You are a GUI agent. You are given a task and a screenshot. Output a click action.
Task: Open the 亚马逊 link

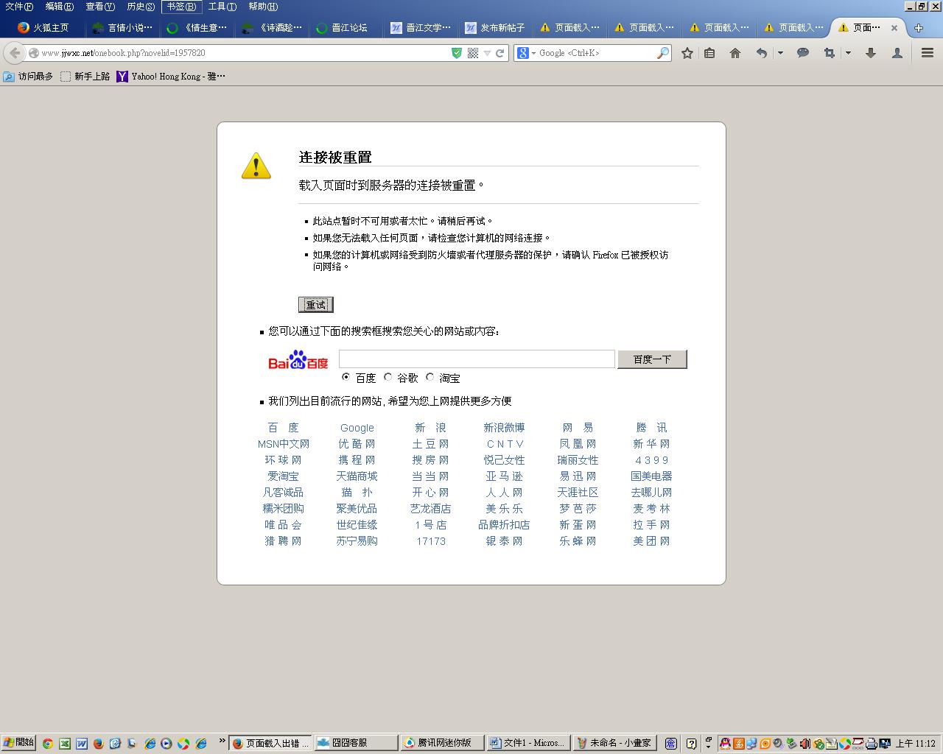click(x=504, y=476)
